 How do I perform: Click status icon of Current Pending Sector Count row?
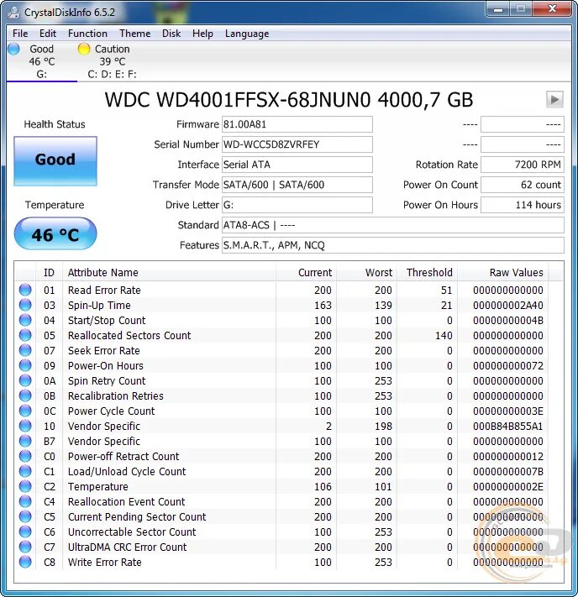pyautogui.click(x=25, y=516)
